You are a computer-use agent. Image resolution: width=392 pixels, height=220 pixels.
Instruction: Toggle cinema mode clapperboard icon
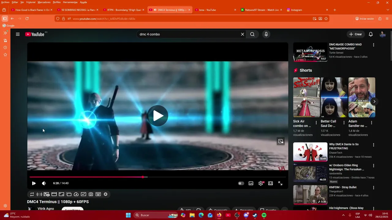point(54,194)
